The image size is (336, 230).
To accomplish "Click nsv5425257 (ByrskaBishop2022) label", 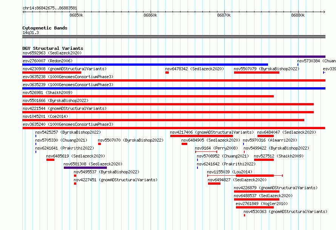I will (68, 132).
